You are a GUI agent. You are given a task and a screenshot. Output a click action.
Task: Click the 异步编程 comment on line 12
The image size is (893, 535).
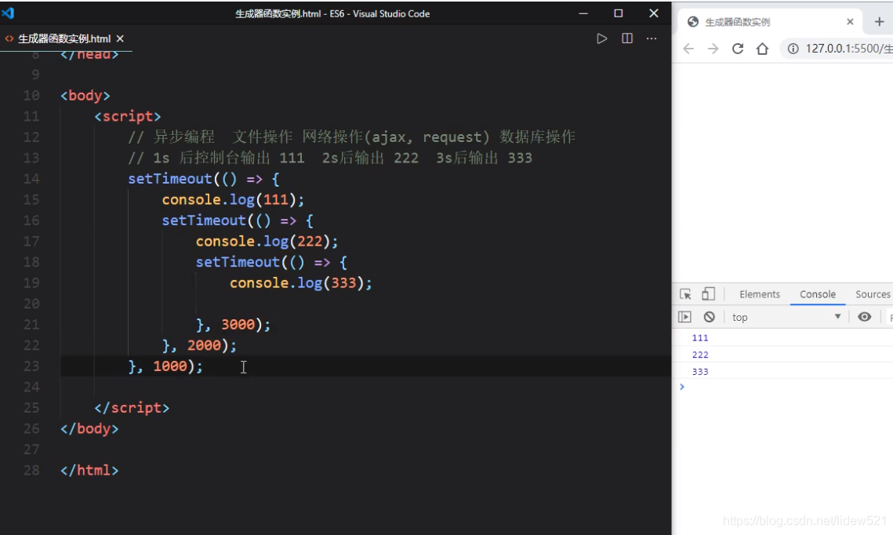pyautogui.click(x=184, y=136)
